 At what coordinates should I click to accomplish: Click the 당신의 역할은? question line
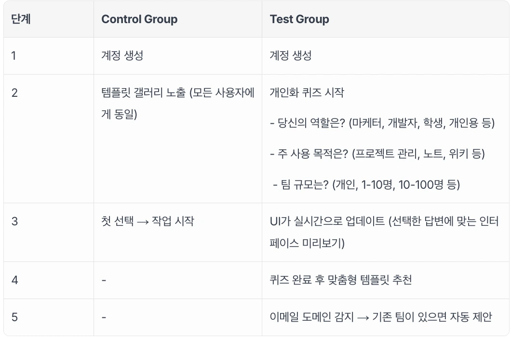coord(382,123)
